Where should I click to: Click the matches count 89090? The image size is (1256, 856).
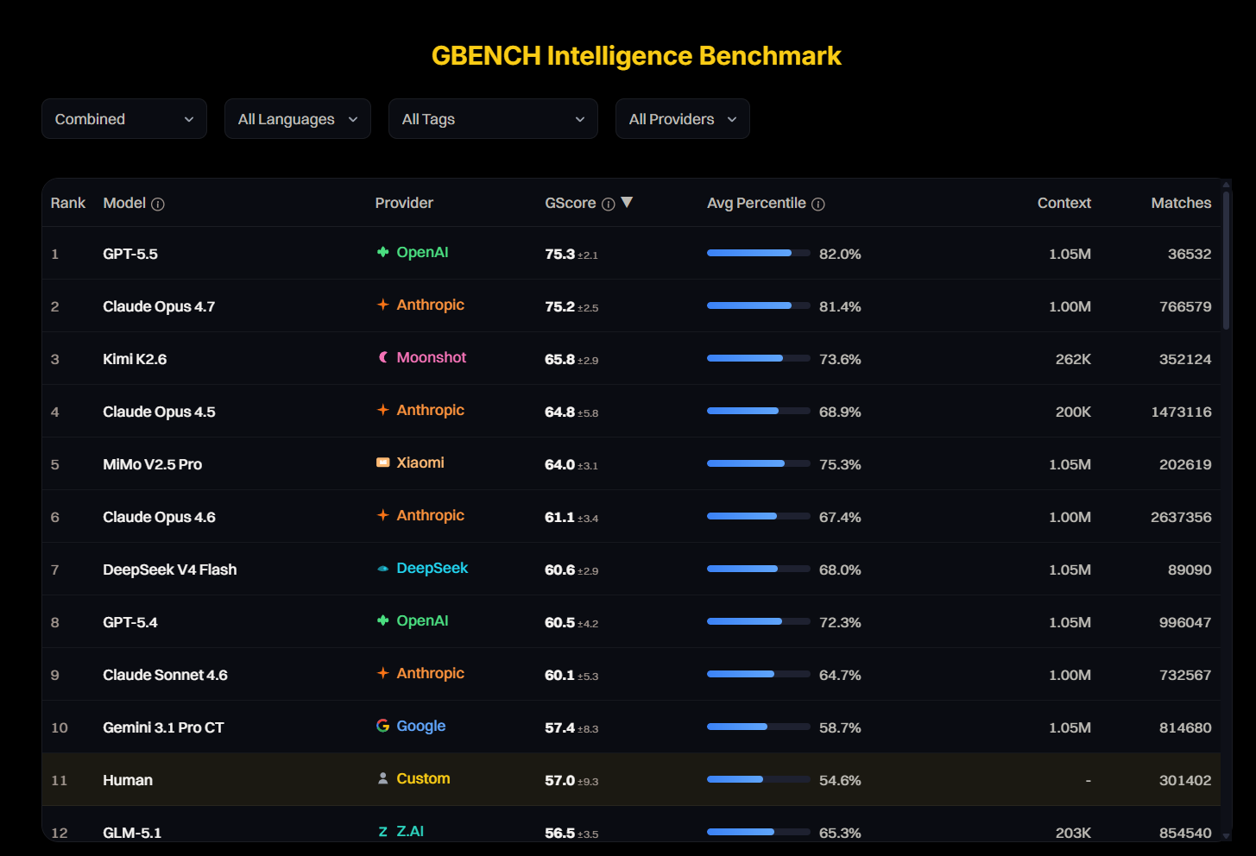[1190, 570]
